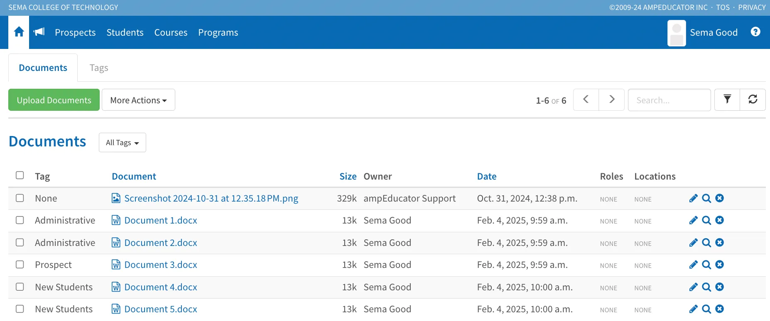
Task: Sort by the Date column header
Action: tap(487, 176)
